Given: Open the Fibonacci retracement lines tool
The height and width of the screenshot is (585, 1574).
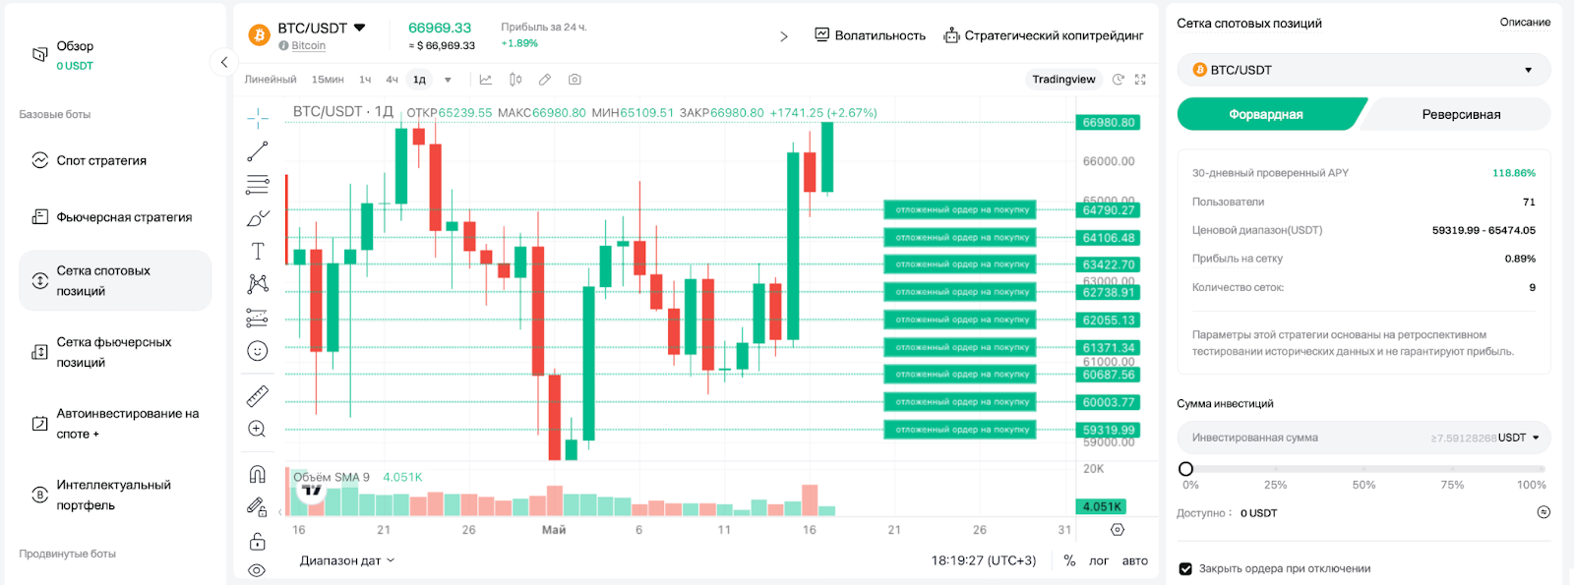Looking at the screenshot, I should coord(258,184).
